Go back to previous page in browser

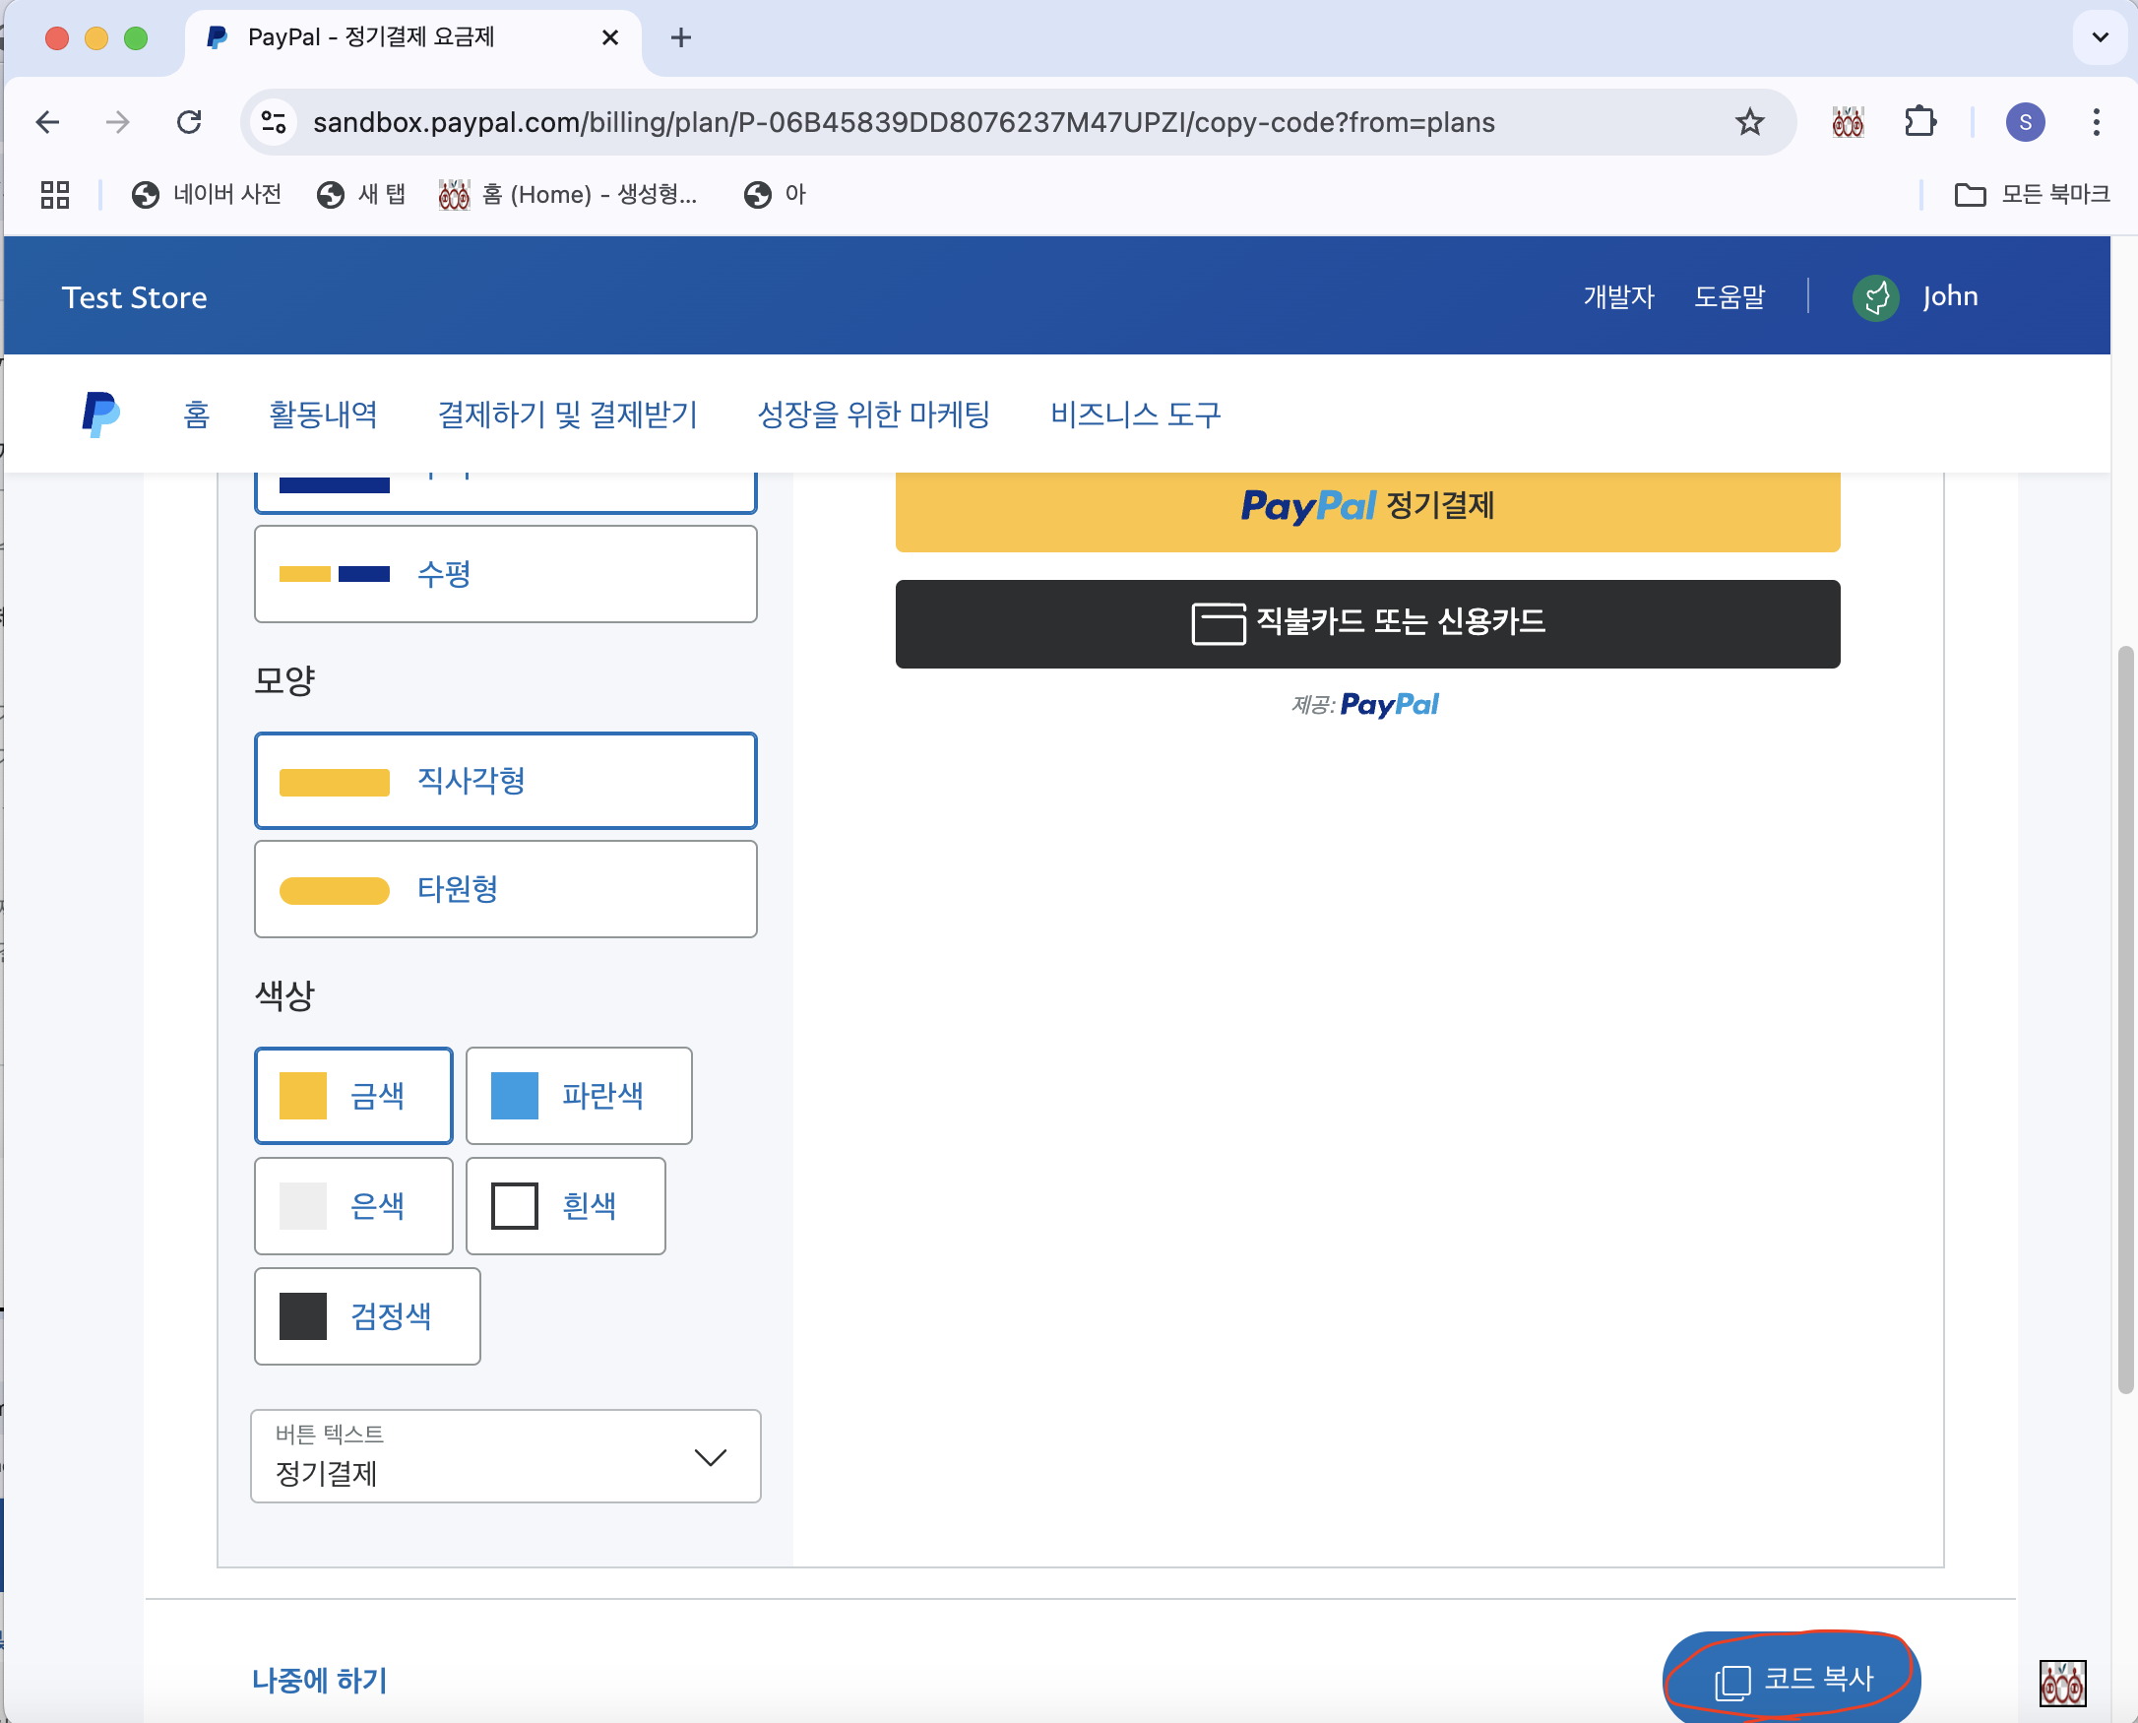47,122
